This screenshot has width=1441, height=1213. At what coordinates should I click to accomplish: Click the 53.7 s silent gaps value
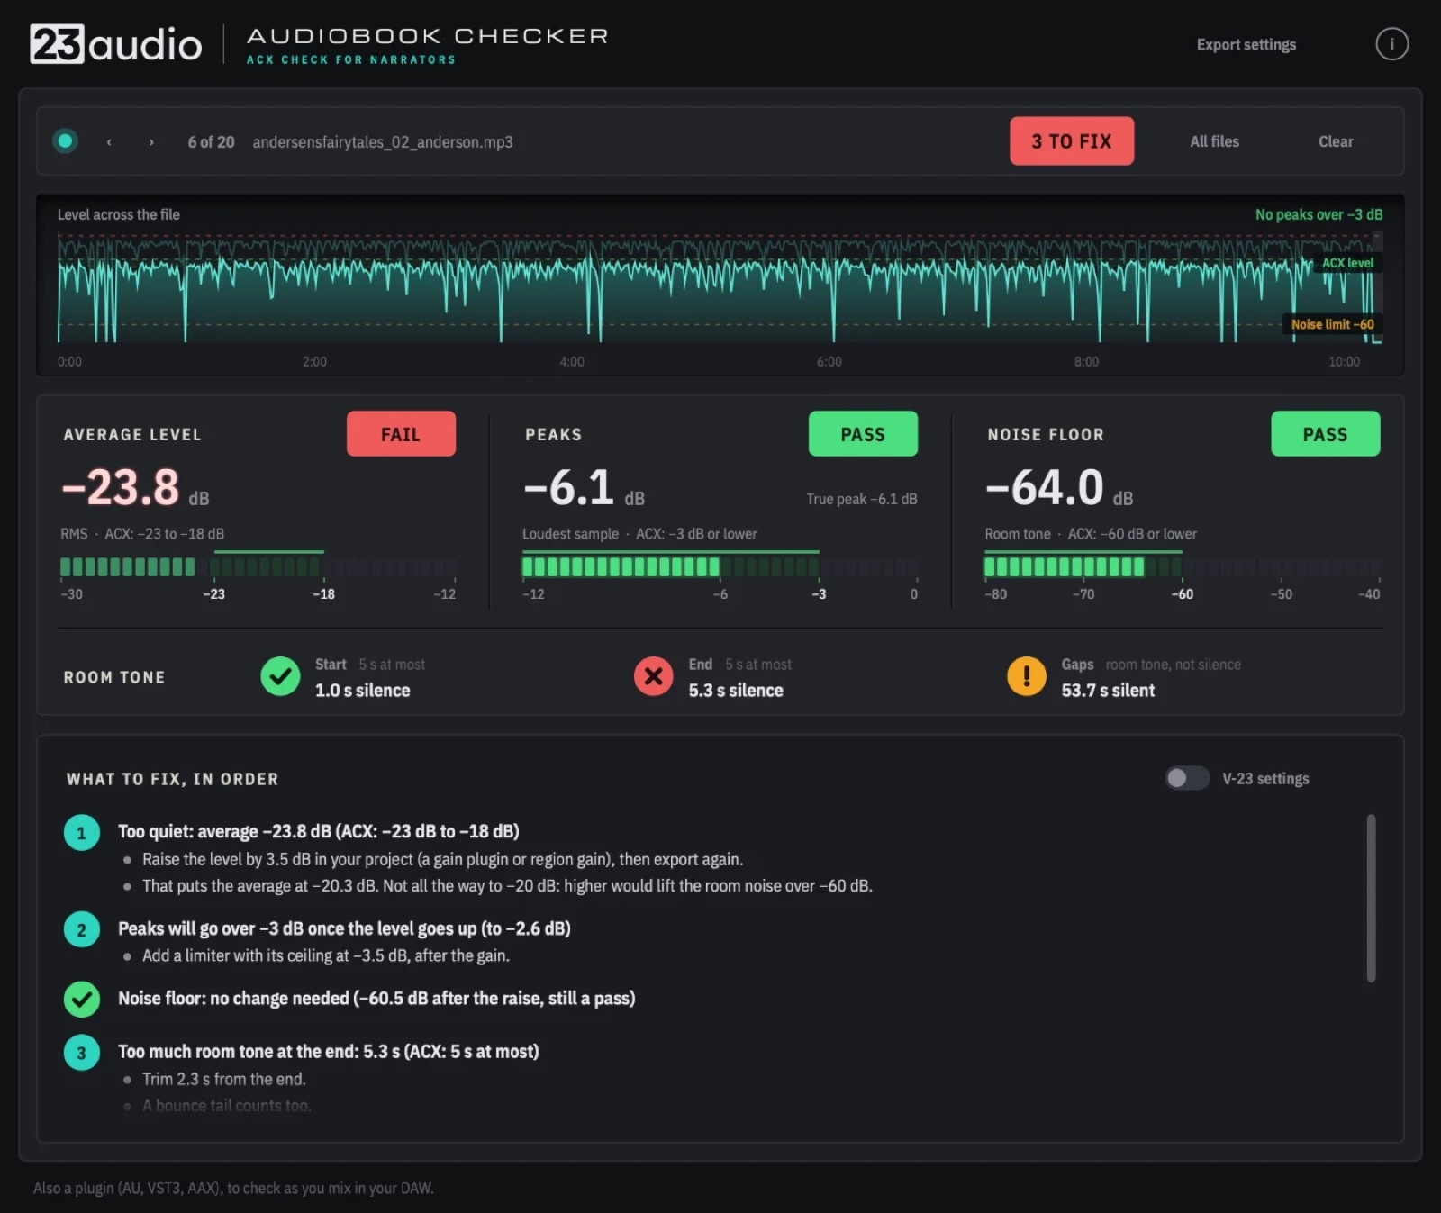1108,691
